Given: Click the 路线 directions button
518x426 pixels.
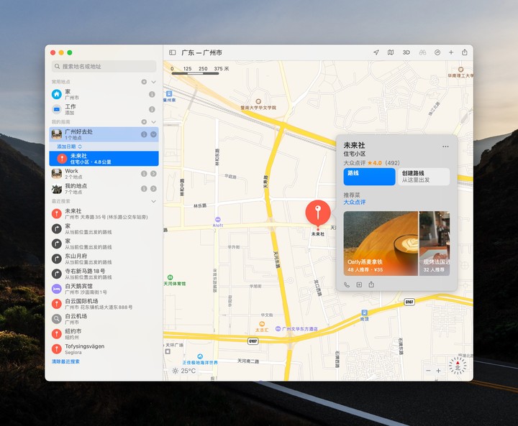Looking at the screenshot, I should 369,176.
